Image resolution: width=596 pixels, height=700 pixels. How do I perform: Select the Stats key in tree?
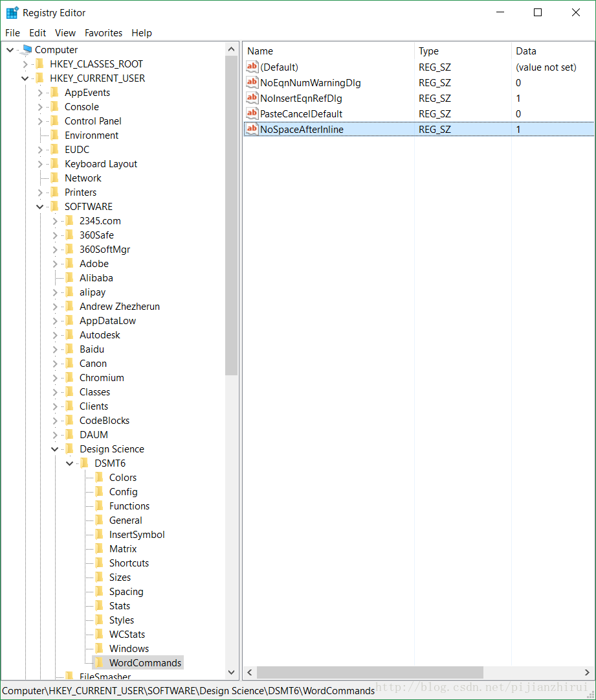coord(120,606)
